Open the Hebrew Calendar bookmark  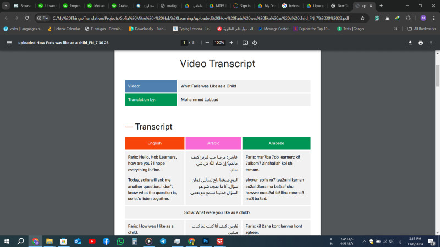[64, 29]
